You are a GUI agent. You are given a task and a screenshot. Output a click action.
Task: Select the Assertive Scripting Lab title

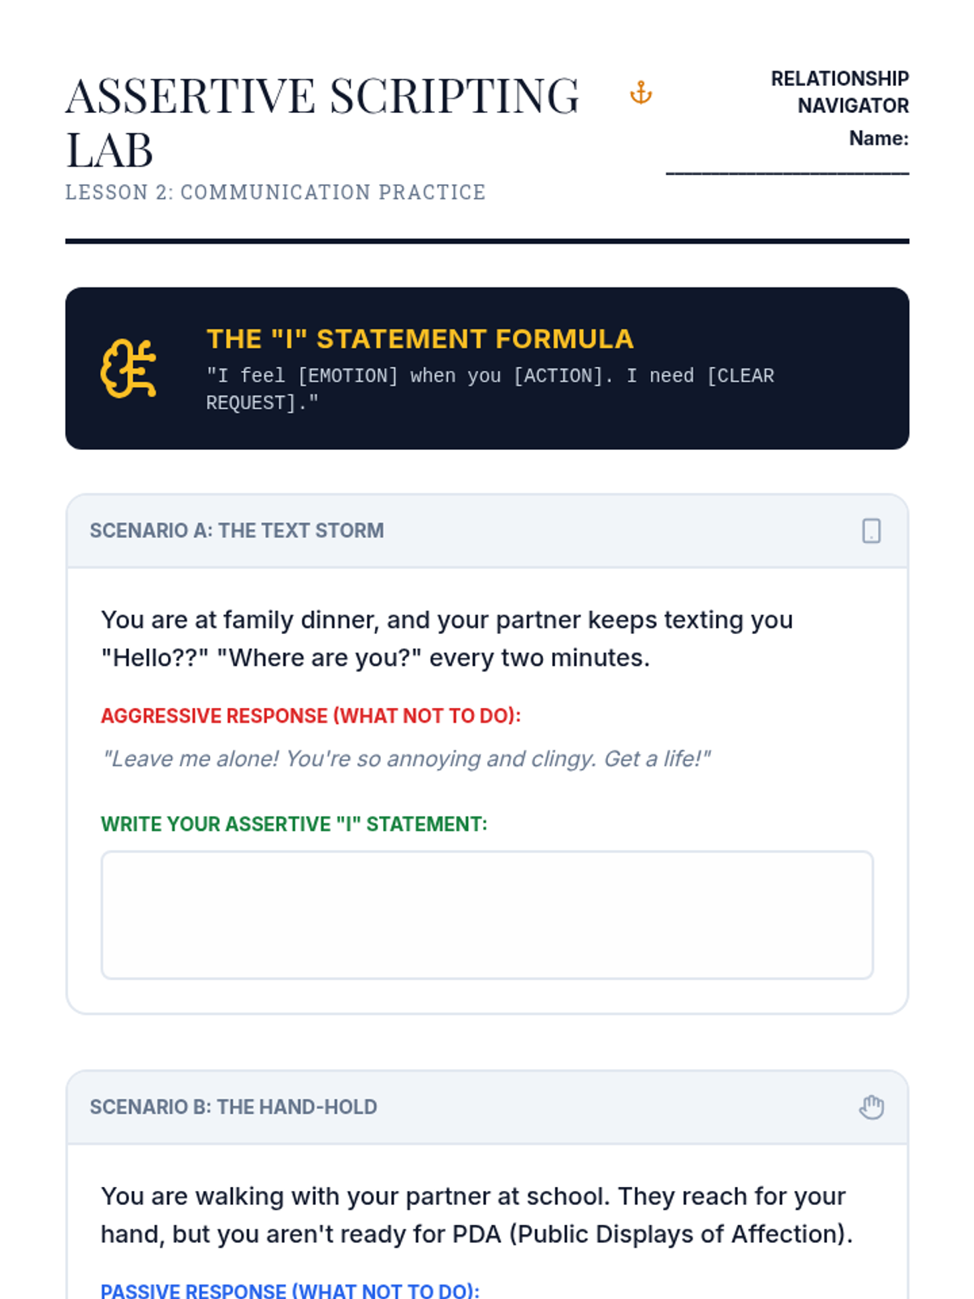tap(322, 123)
